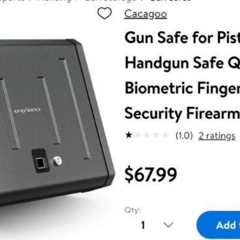Add item to favorites with heart icon

[x=104, y=13]
